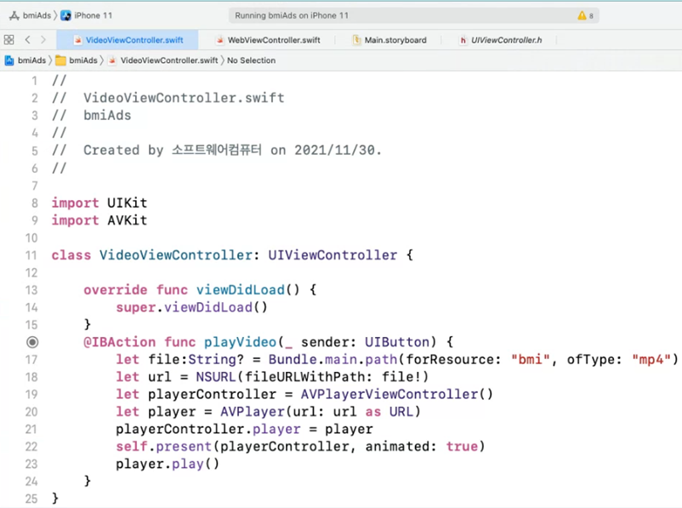682x508 pixels.
Task: Click 'AVPlayer' on line 20
Action: coord(253,412)
